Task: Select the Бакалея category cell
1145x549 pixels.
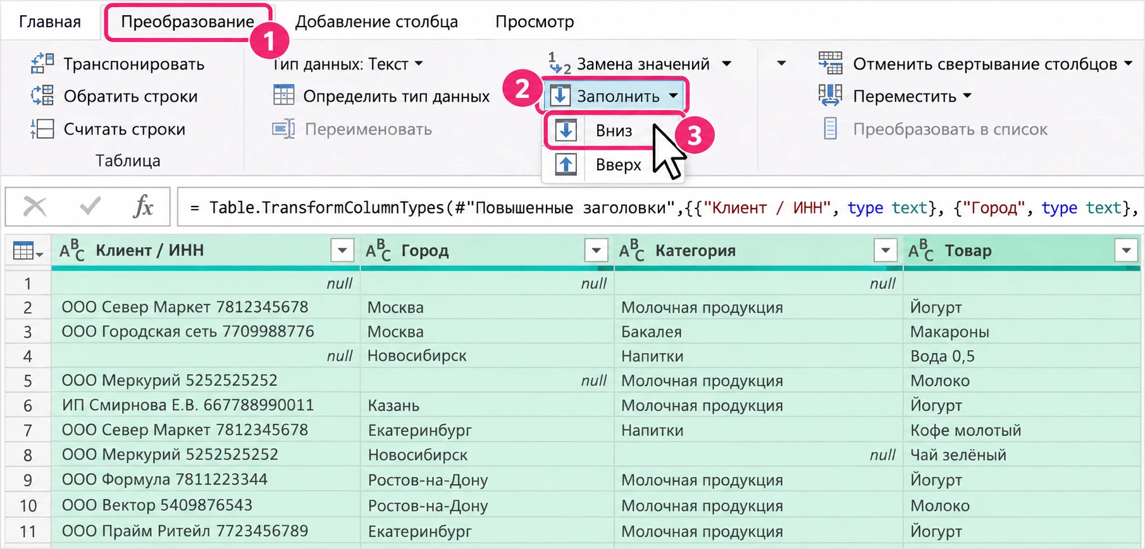Action: coord(758,332)
